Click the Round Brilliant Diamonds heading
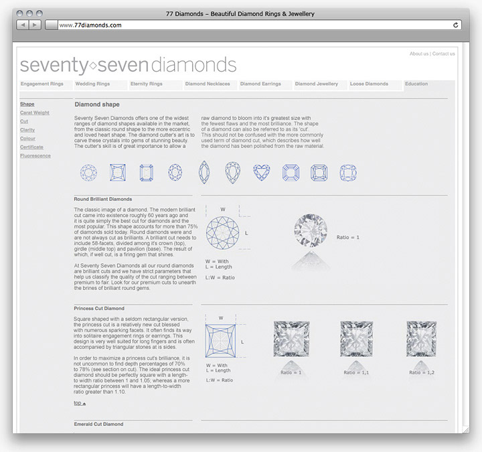This screenshot has height=452, width=482. tap(102, 200)
